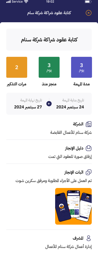Tap the circular arrow icon between task dates
The height and width of the screenshot is (255, 98).
(49, 104)
